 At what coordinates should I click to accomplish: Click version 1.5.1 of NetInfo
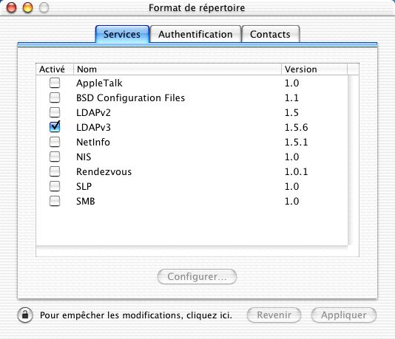coord(296,142)
